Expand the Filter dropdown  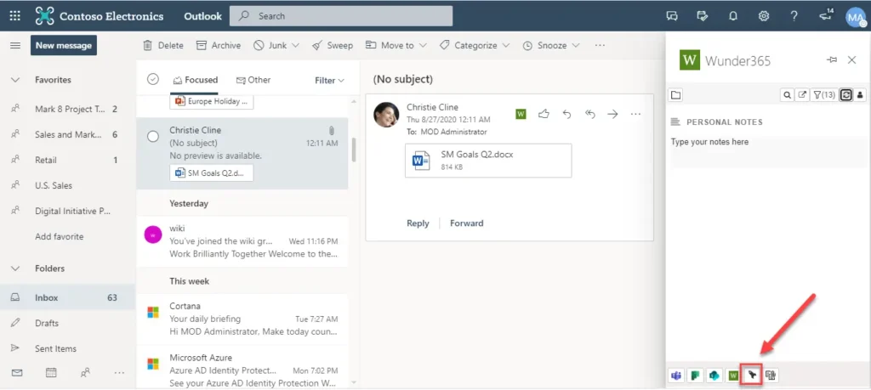[329, 81]
